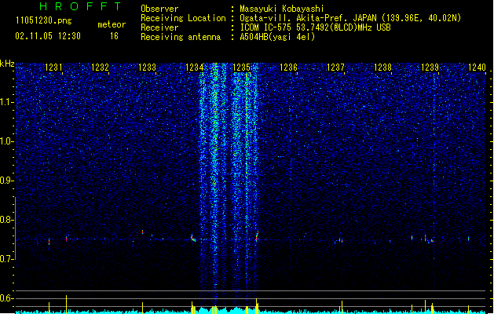Click the ICOM IC-575 receiver text
This screenshot has height=314, width=494.
pyautogui.click(x=315, y=27)
